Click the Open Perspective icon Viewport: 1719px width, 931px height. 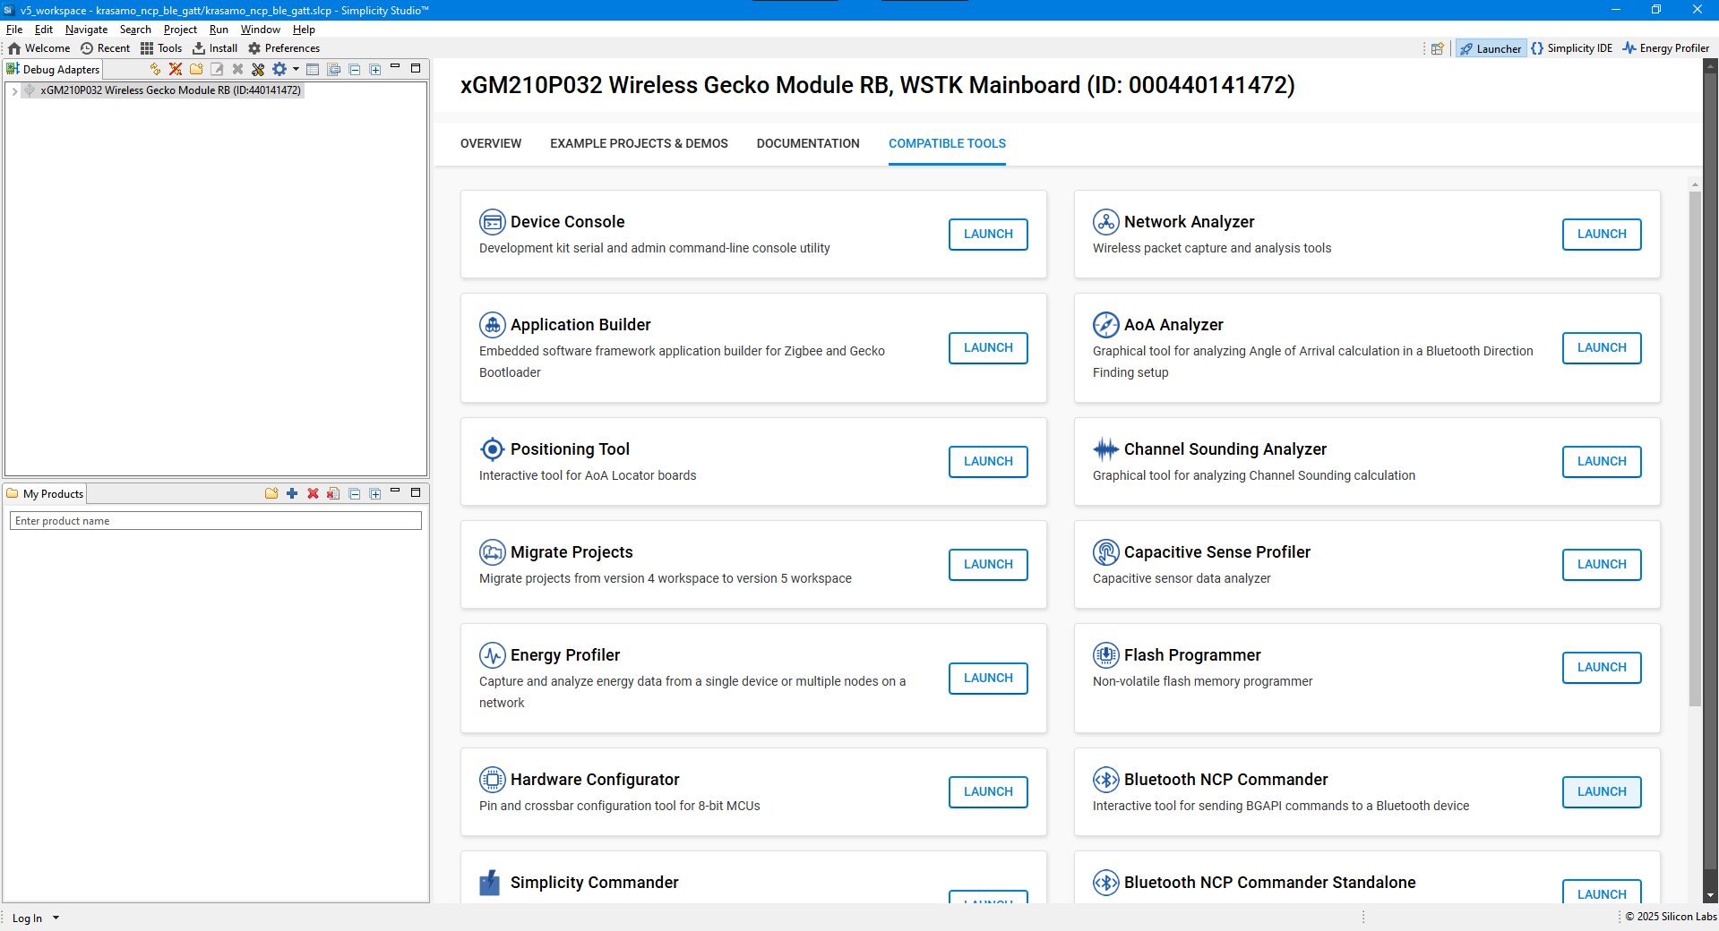pos(1438,48)
